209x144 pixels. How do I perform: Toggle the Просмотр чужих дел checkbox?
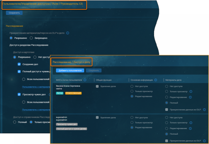19,94
